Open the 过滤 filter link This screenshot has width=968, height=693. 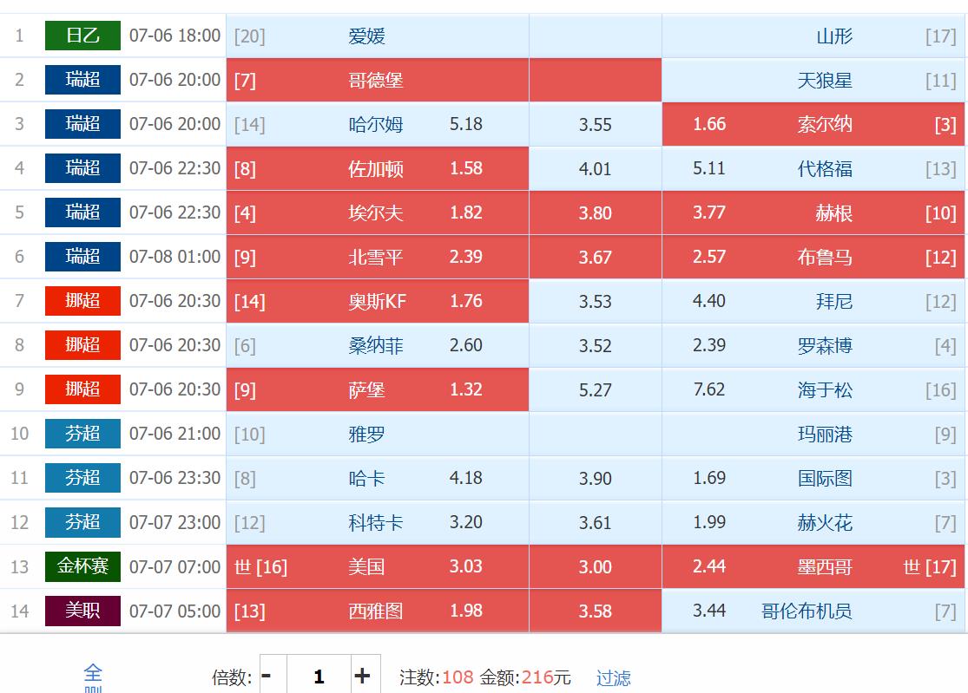(x=613, y=677)
